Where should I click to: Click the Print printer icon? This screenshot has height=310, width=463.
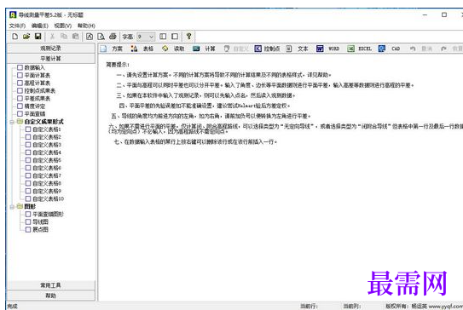tap(113, 37)
